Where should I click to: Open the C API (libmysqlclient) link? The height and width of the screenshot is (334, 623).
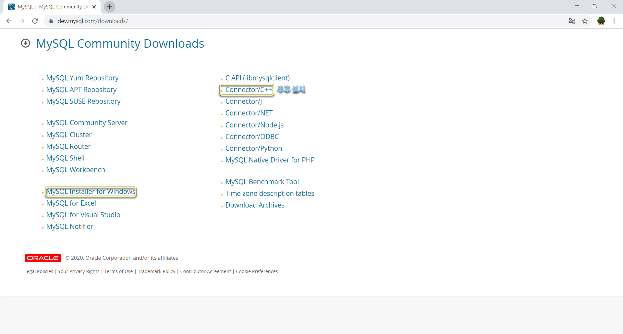click(x=257, y=78)
